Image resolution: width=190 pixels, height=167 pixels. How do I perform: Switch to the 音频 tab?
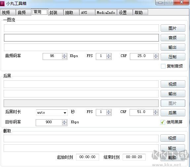(x=23, y=12)
